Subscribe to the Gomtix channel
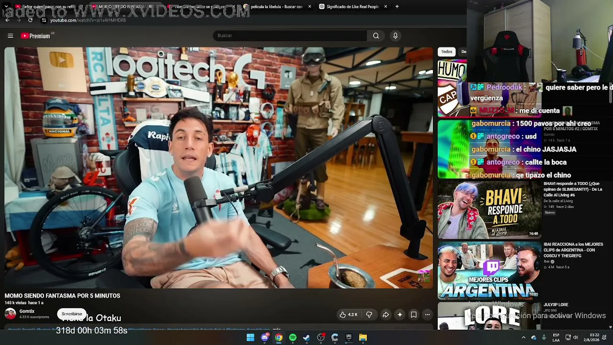The image size is (613, 345). pyautogui.click(x=72, y=314)
